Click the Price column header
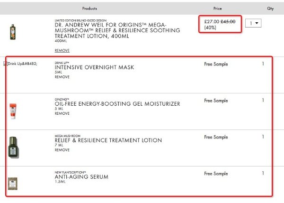The height and width of the screenshot is (203, 284). pos(217,9)
